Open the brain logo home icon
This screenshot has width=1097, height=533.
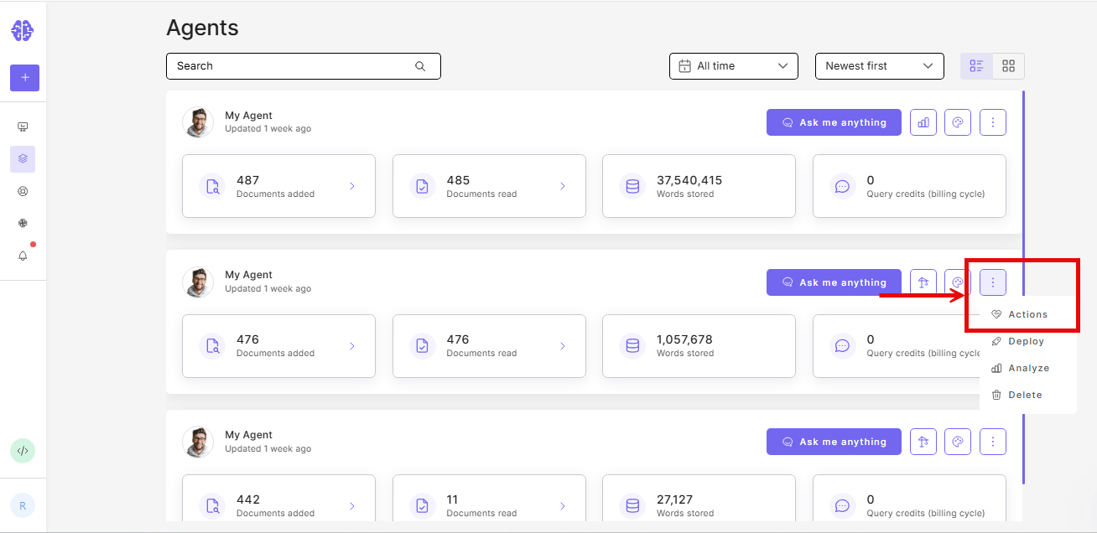point(23,31)
